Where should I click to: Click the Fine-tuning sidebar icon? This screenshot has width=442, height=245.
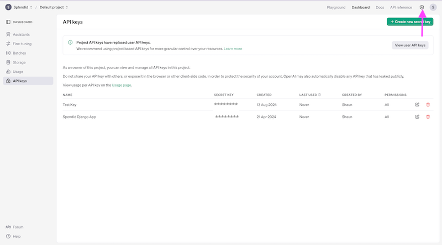click(8, 44)
